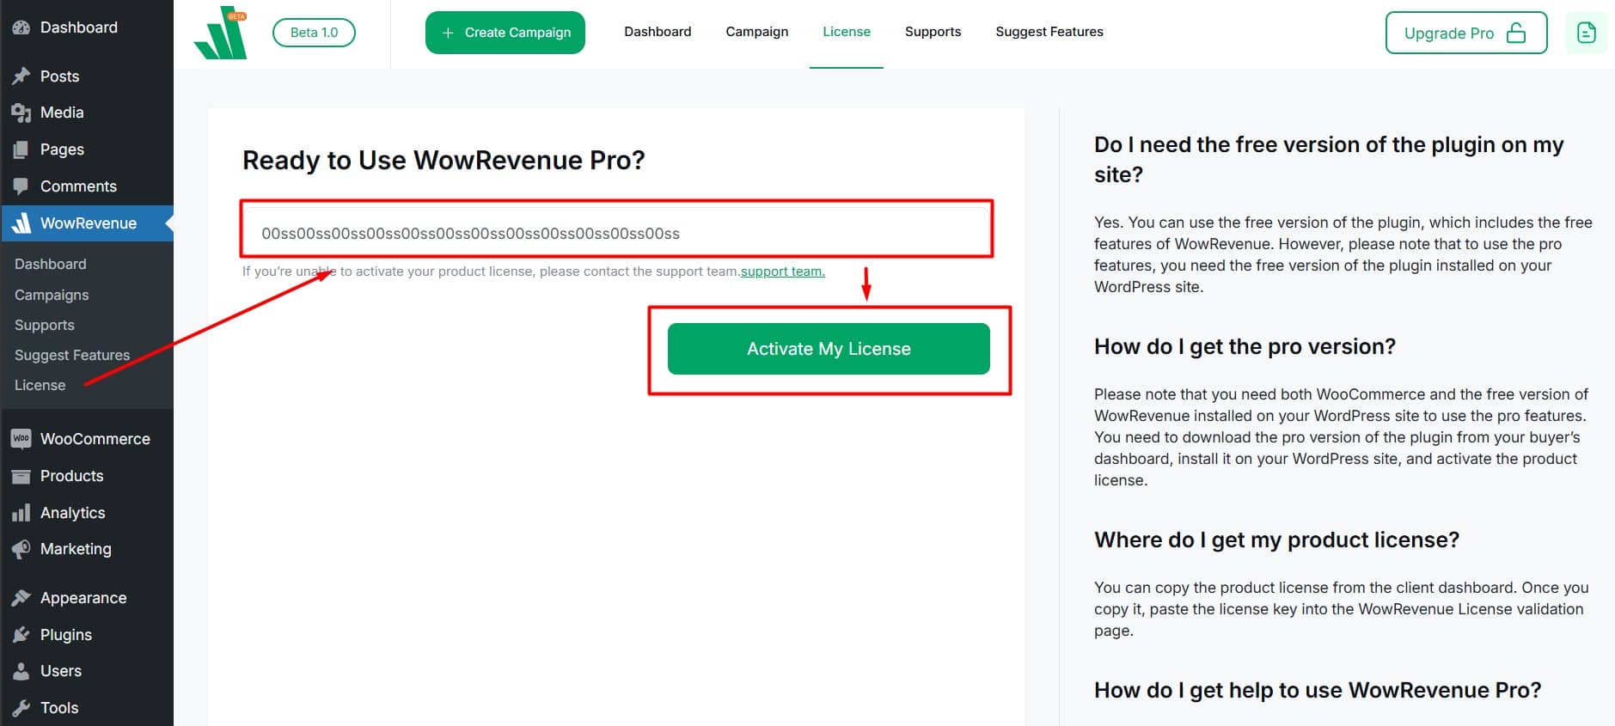Open Supports in WowRevenue submenu
The width and height of the screenshot is (1615, 726).
(45, 325)
